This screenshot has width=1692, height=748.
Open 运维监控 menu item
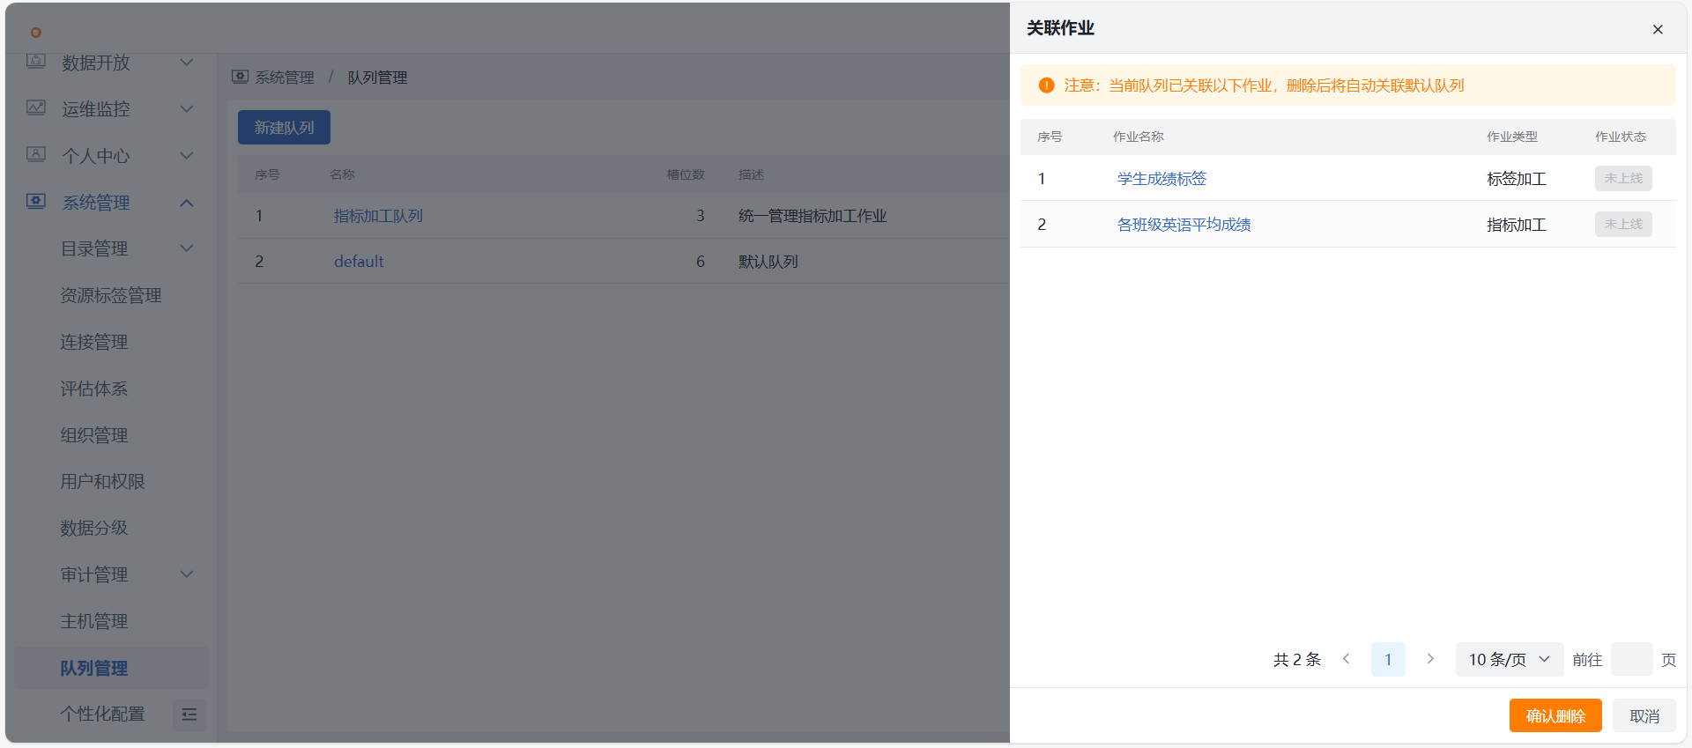(x=96, y=109)
